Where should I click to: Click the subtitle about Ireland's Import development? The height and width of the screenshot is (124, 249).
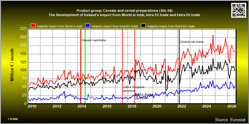pos(124,15)
